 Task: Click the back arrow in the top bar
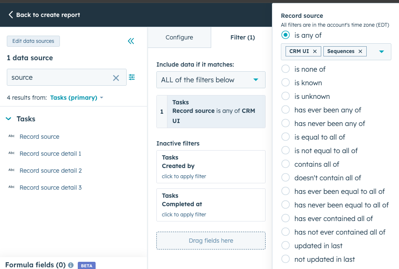[x=10, y=14]
